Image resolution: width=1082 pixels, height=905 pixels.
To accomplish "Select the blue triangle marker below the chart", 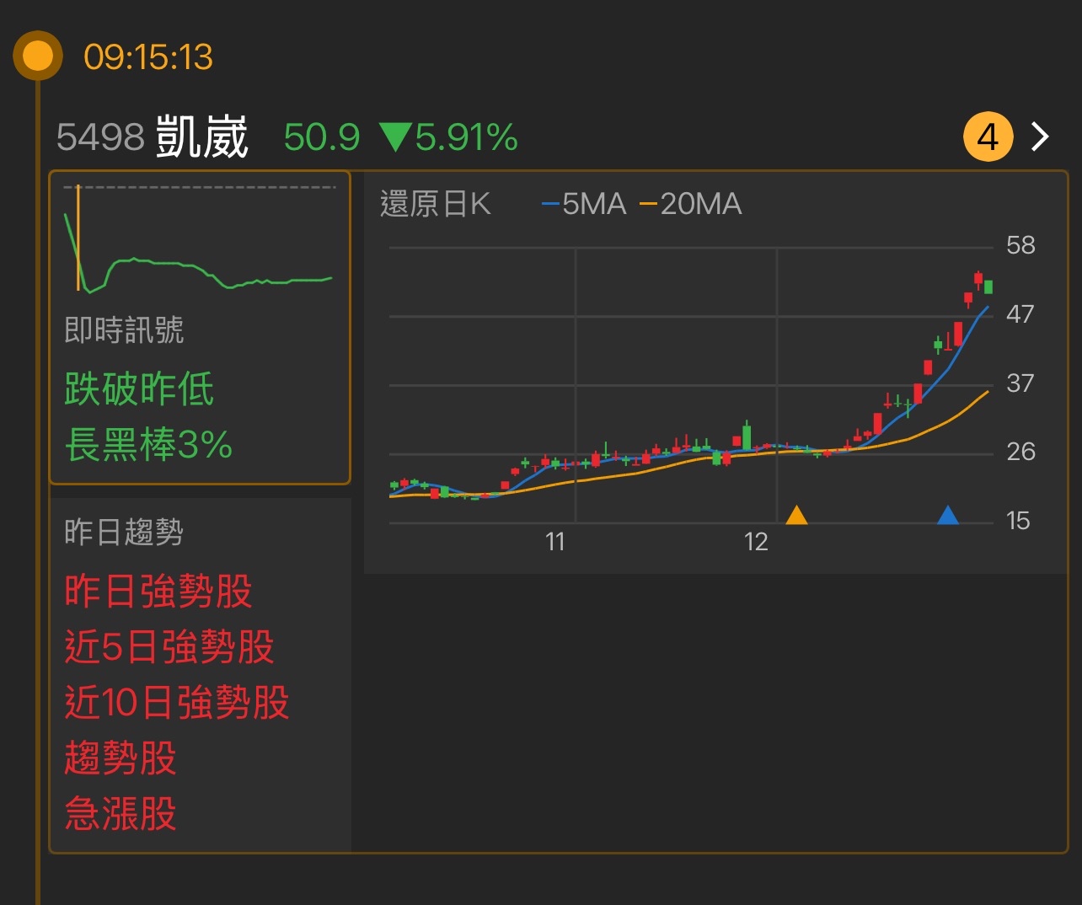I will (x=949, y=515).
